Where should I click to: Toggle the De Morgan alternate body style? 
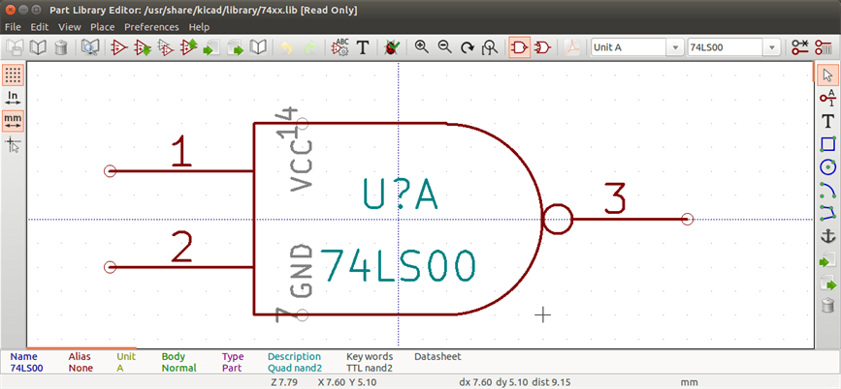(543, 46)
